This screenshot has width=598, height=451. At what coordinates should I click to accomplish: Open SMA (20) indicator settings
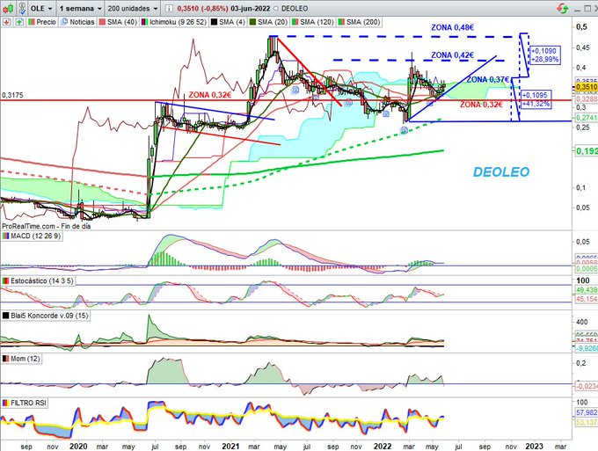point(273,22)
